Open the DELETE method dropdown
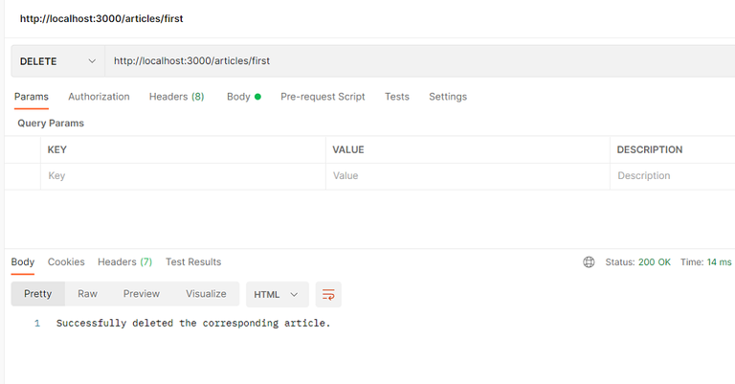 click(x=57, y=61)
